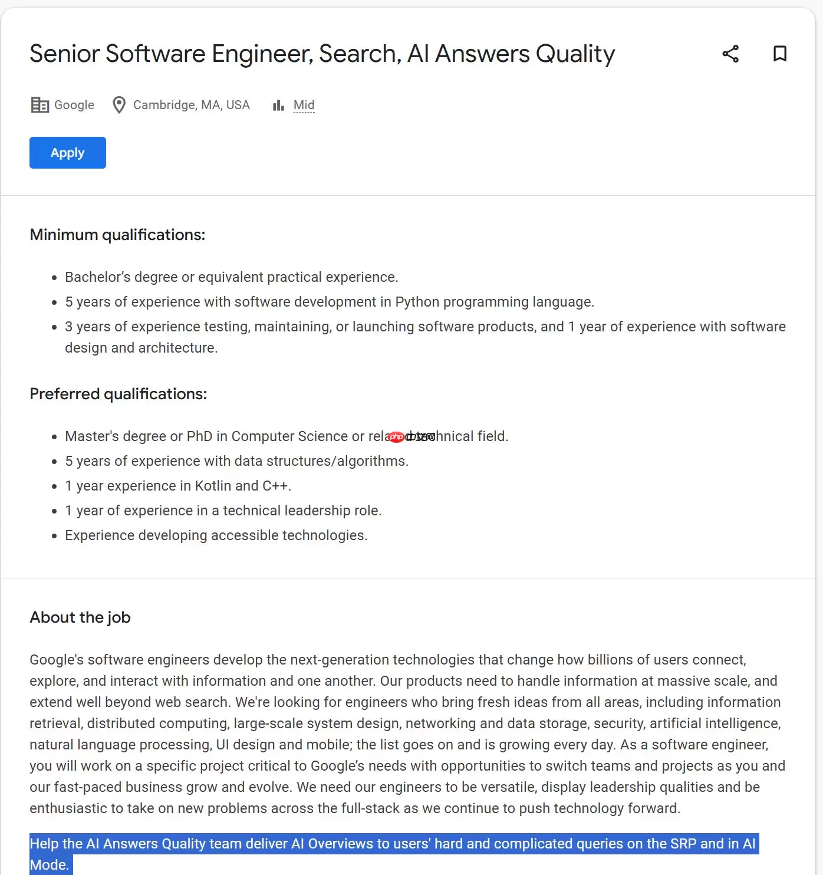Click the accessible technologies bullet

216,535
